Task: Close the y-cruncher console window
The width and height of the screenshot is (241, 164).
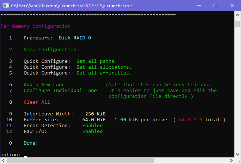Action: 232,5
